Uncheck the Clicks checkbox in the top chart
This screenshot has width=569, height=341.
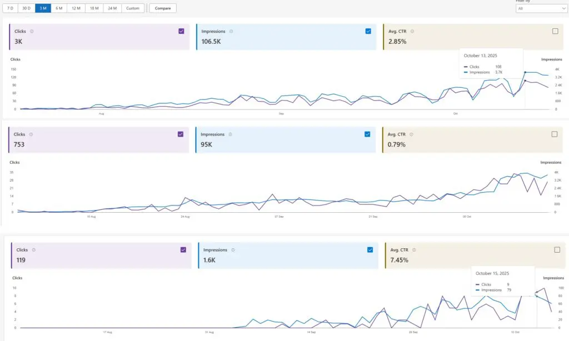coord(181,31)
